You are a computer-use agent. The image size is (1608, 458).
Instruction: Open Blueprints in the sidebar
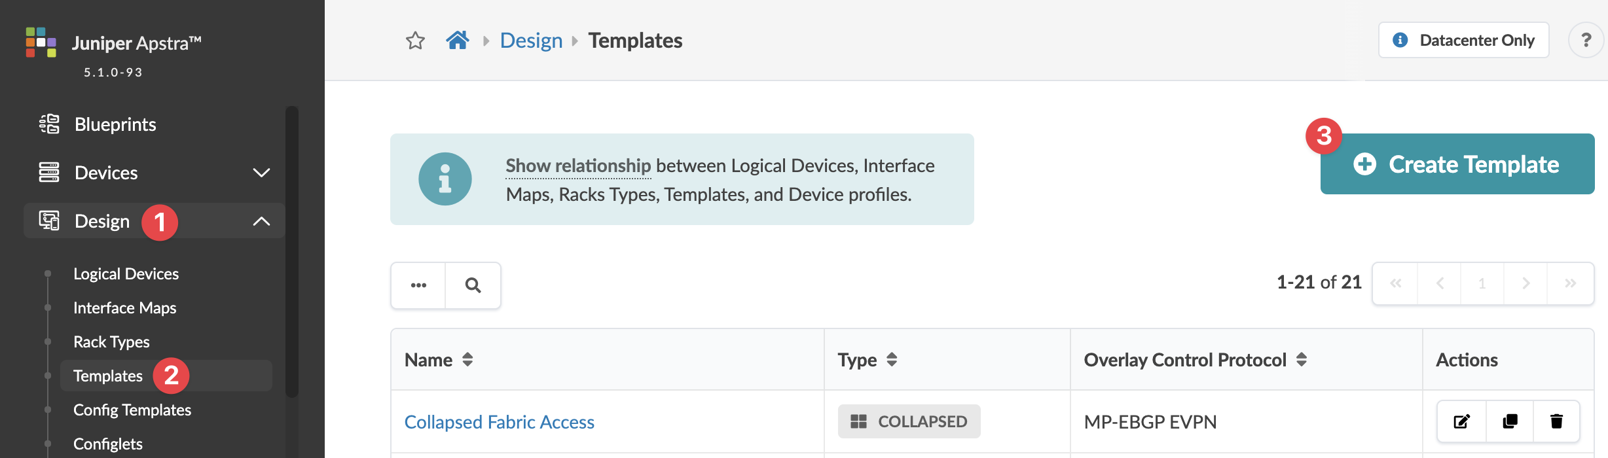115,124
